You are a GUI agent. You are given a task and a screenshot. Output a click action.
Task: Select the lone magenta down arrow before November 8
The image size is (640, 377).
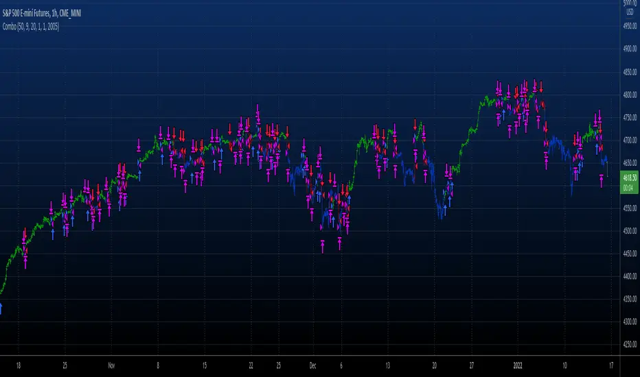coord(139,145)
